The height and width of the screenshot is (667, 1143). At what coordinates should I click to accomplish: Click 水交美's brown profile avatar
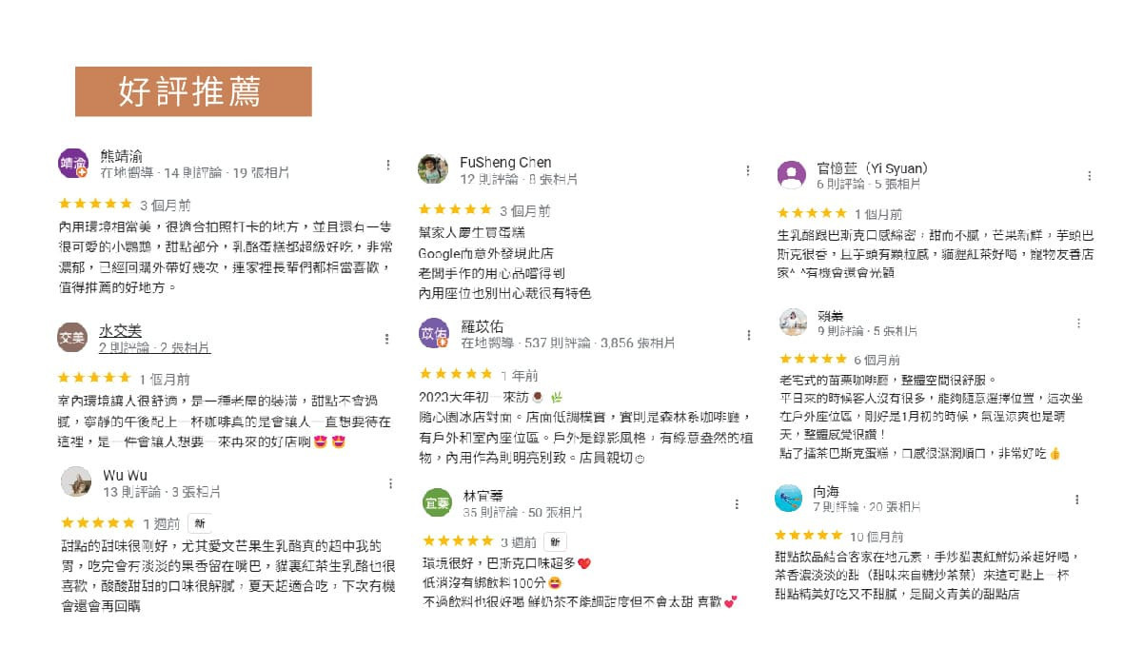[x=72, y=337]
